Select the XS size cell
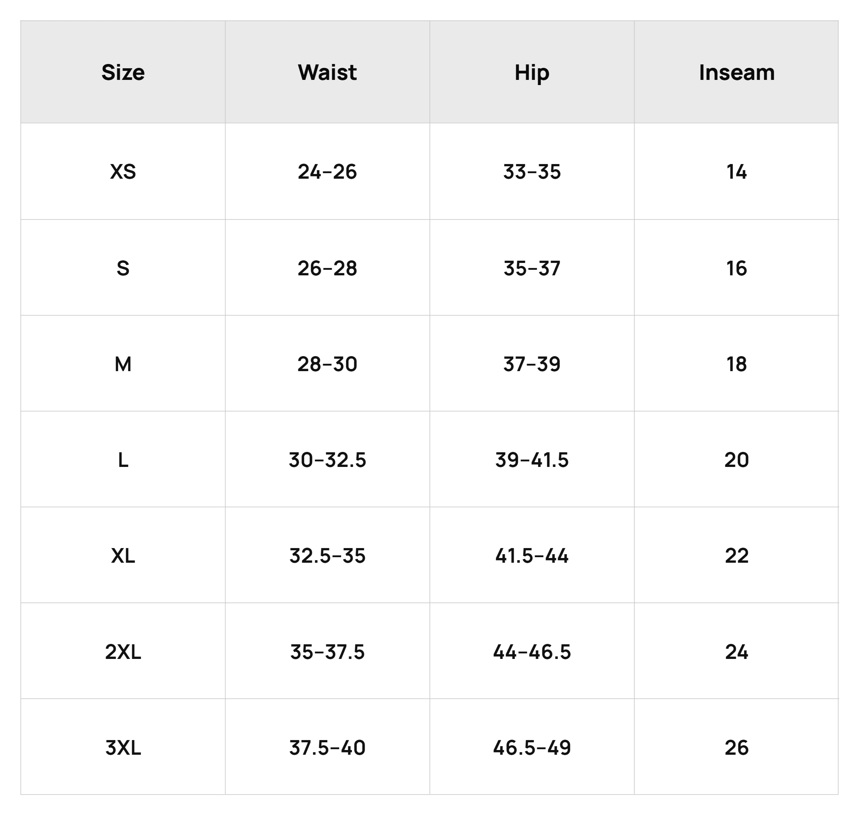The image size is (859, 814). pos(123,172)
